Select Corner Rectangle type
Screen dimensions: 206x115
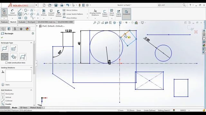(x=5, y=48)
